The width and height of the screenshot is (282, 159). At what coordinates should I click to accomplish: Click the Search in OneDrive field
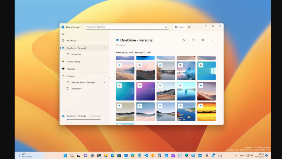124,27
